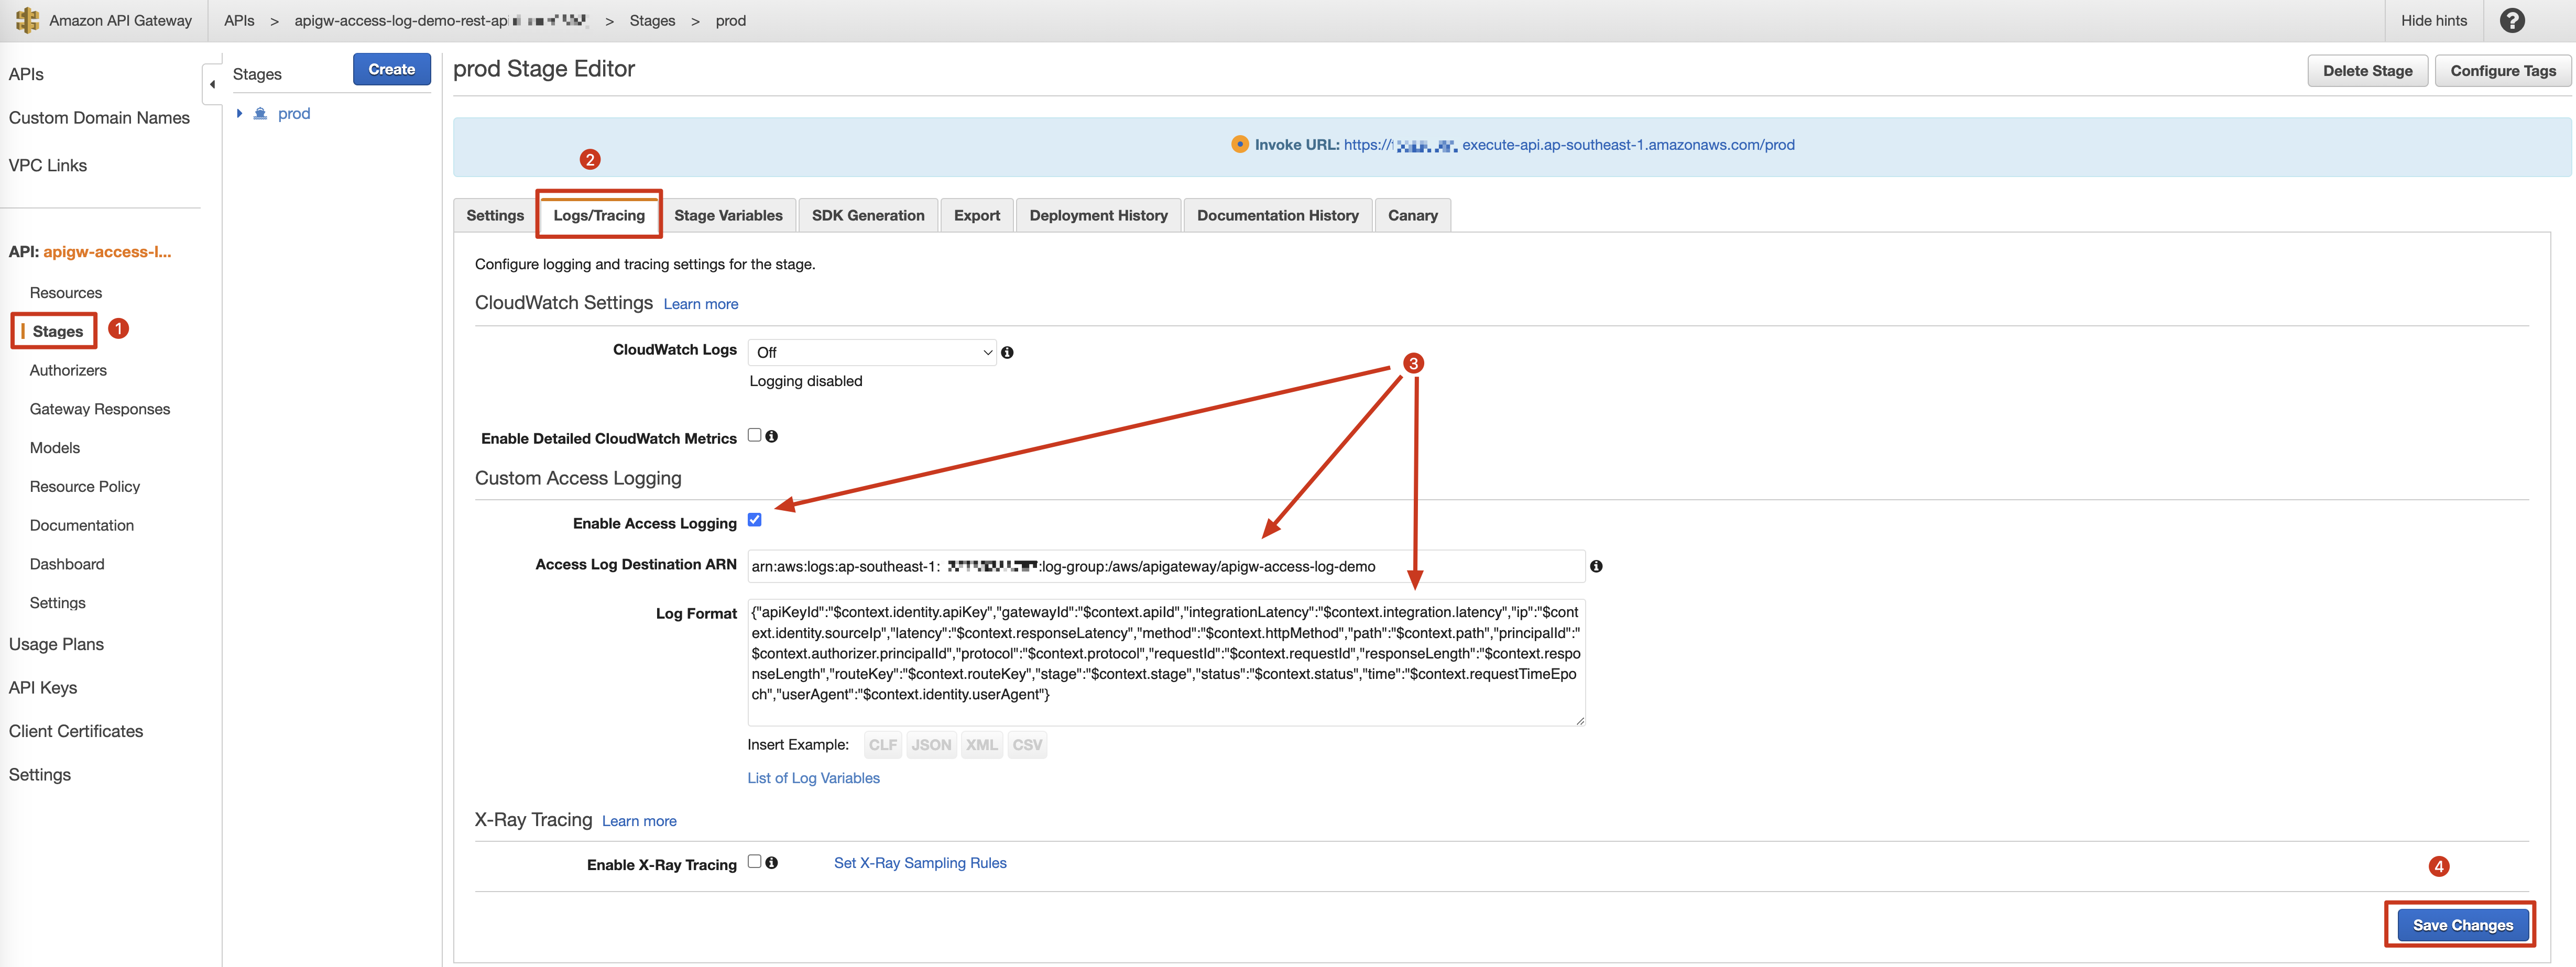
Task: Open the SDK Generation tab
Action: [868, 215]
